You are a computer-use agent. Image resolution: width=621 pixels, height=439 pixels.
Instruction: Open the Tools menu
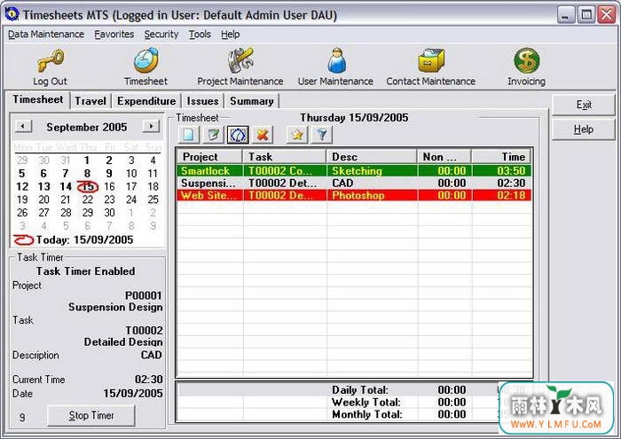(200, 35)
